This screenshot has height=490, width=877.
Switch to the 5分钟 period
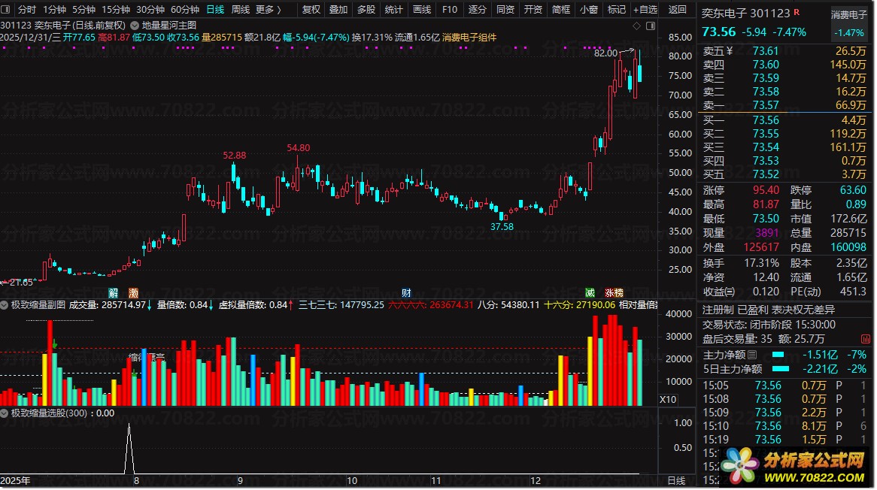pyautogui.click(x=84, y=10)
